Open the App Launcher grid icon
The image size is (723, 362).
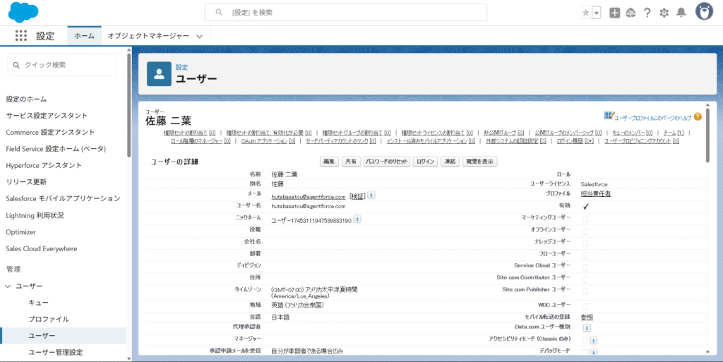(x=21, y=36)
